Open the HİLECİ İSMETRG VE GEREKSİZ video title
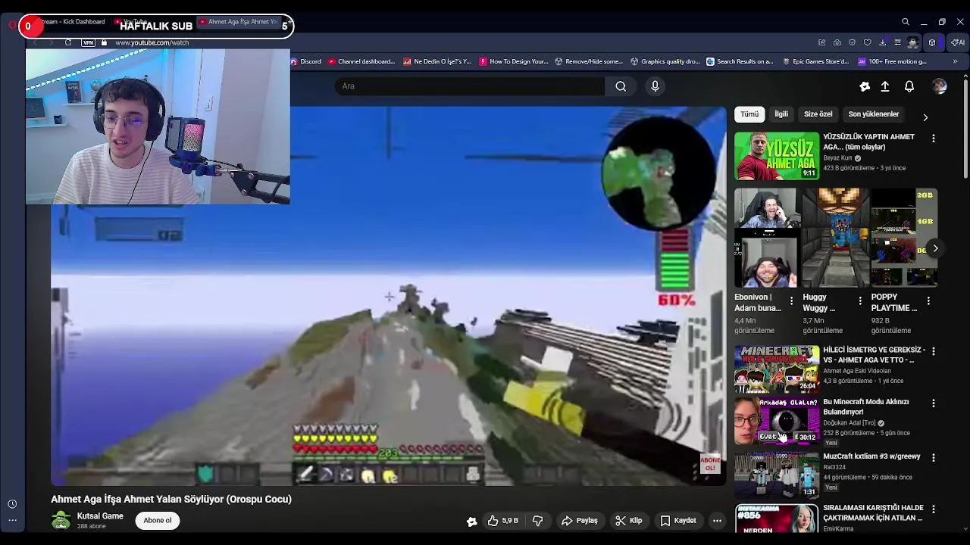The height and width of the screenshot is (545, 970). tap(874, 355)
